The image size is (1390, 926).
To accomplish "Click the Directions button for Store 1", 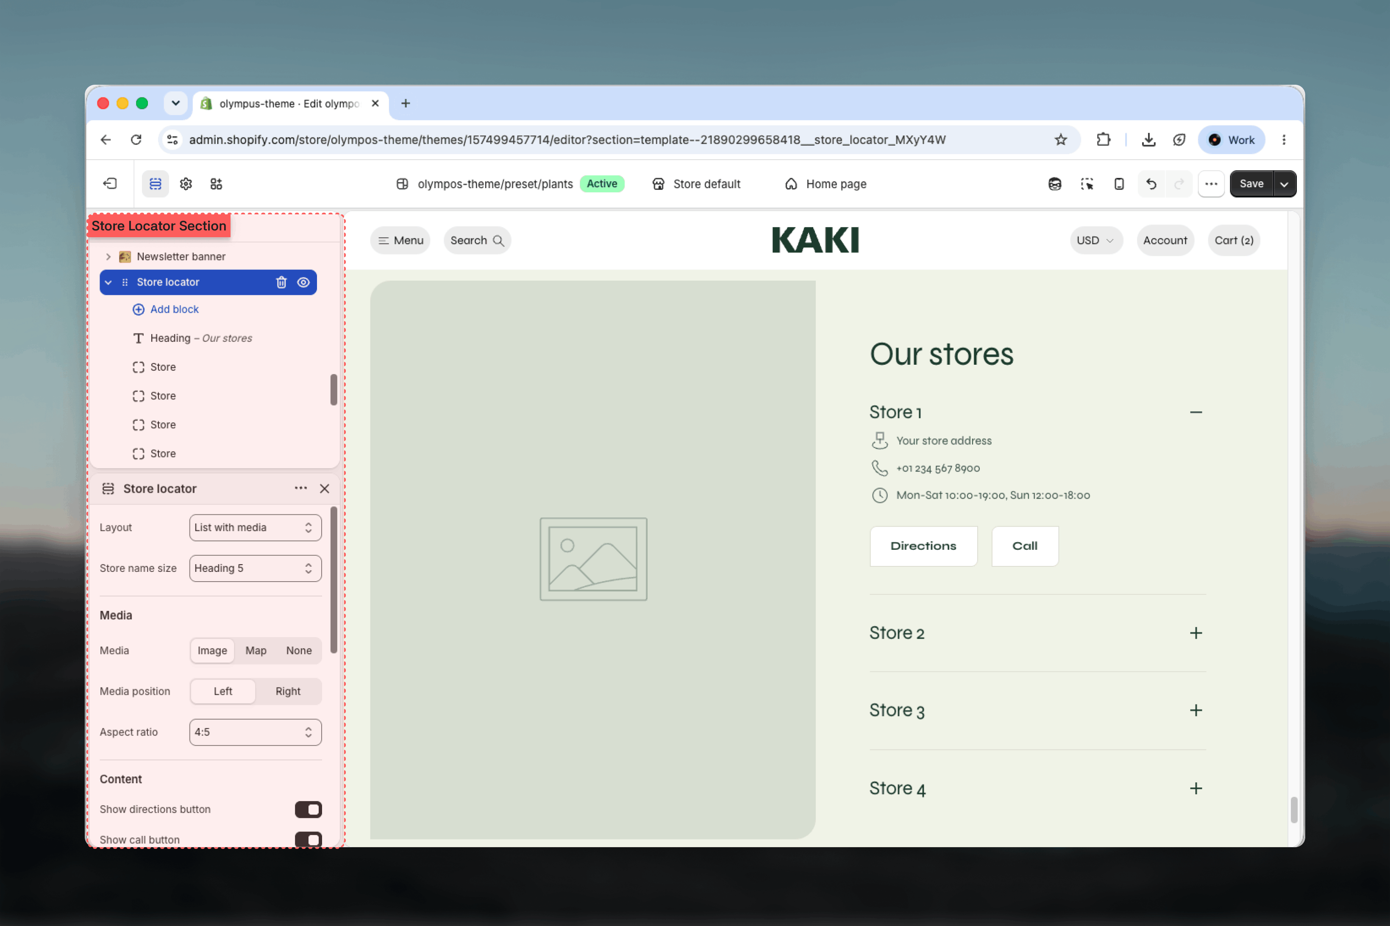I will tap(923, 546).
